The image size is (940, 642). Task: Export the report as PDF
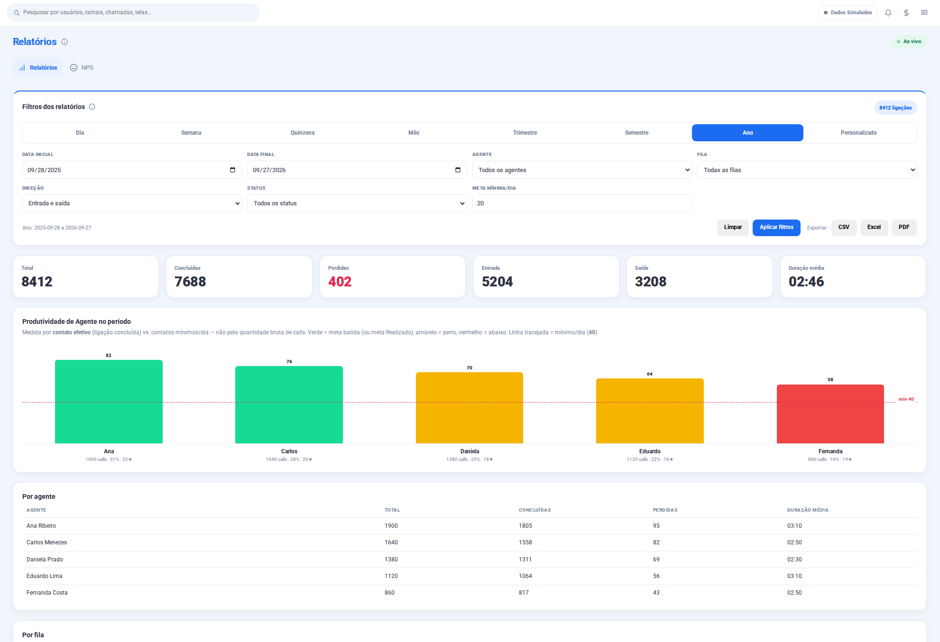[904, 228]
